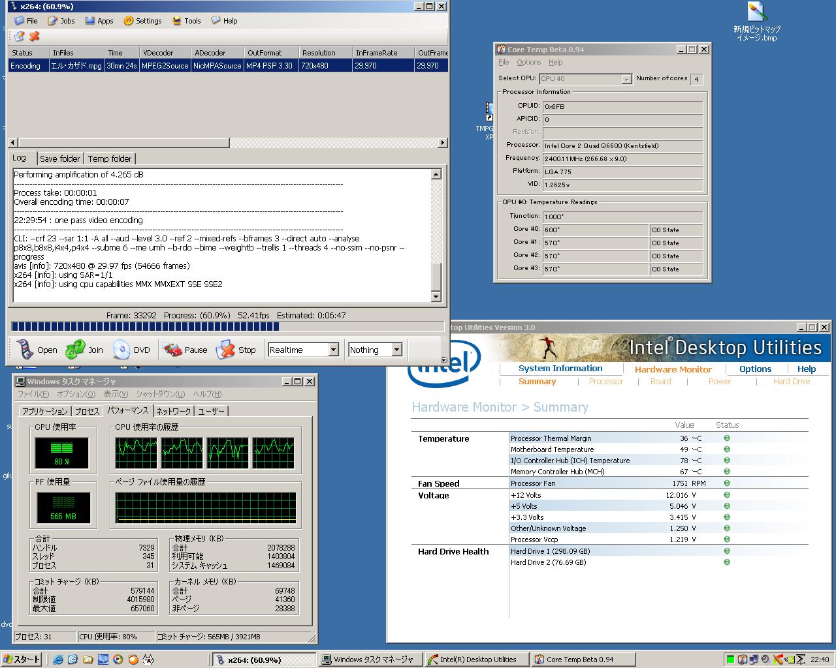Screen dimensions: 836x668
Task: Click the Status column header
Action: (x=28, y=53)
